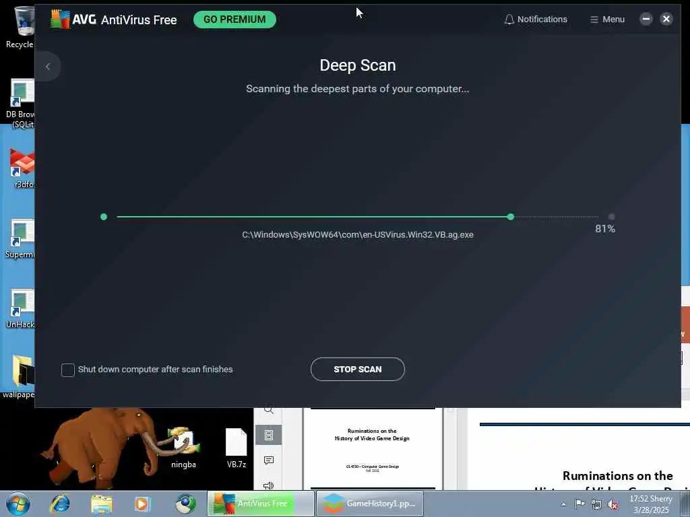Click the taskbar clock showing 17:52
Screen dimensions: 690x517
click(x=651, y=504)
